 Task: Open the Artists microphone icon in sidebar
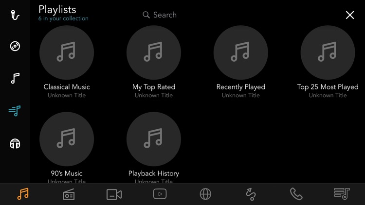(15, 15)
